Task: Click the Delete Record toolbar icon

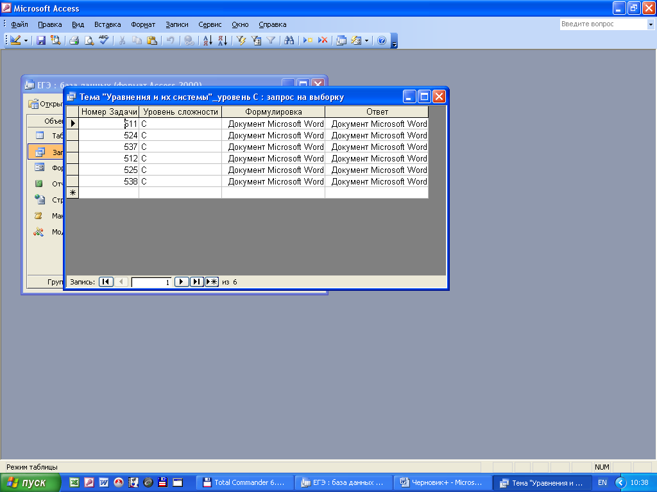Action: pyautogui.click(x=323, y=40)
